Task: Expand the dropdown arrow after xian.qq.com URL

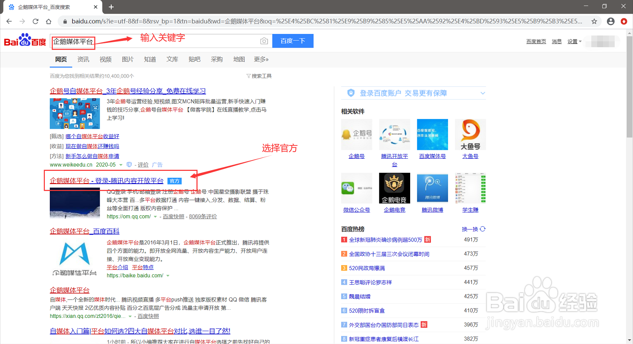Action: pos(130,316)
